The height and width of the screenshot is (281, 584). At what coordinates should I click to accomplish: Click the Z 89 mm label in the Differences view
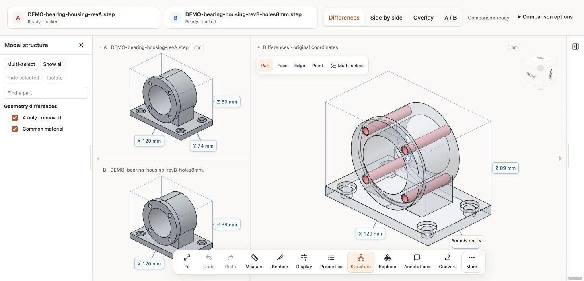(x=505, y=168)
